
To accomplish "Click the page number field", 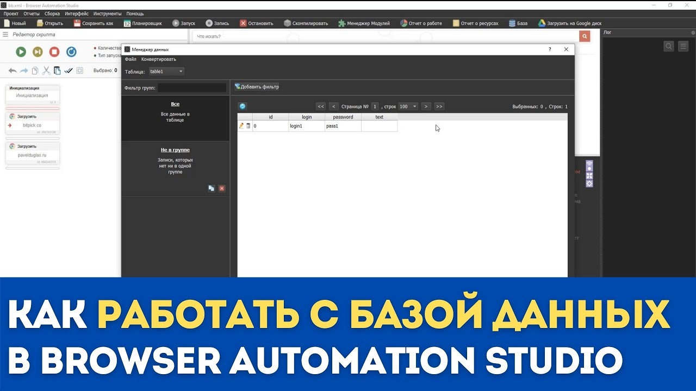I will [375, 106].
